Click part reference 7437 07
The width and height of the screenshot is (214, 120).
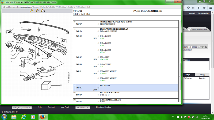79,24
